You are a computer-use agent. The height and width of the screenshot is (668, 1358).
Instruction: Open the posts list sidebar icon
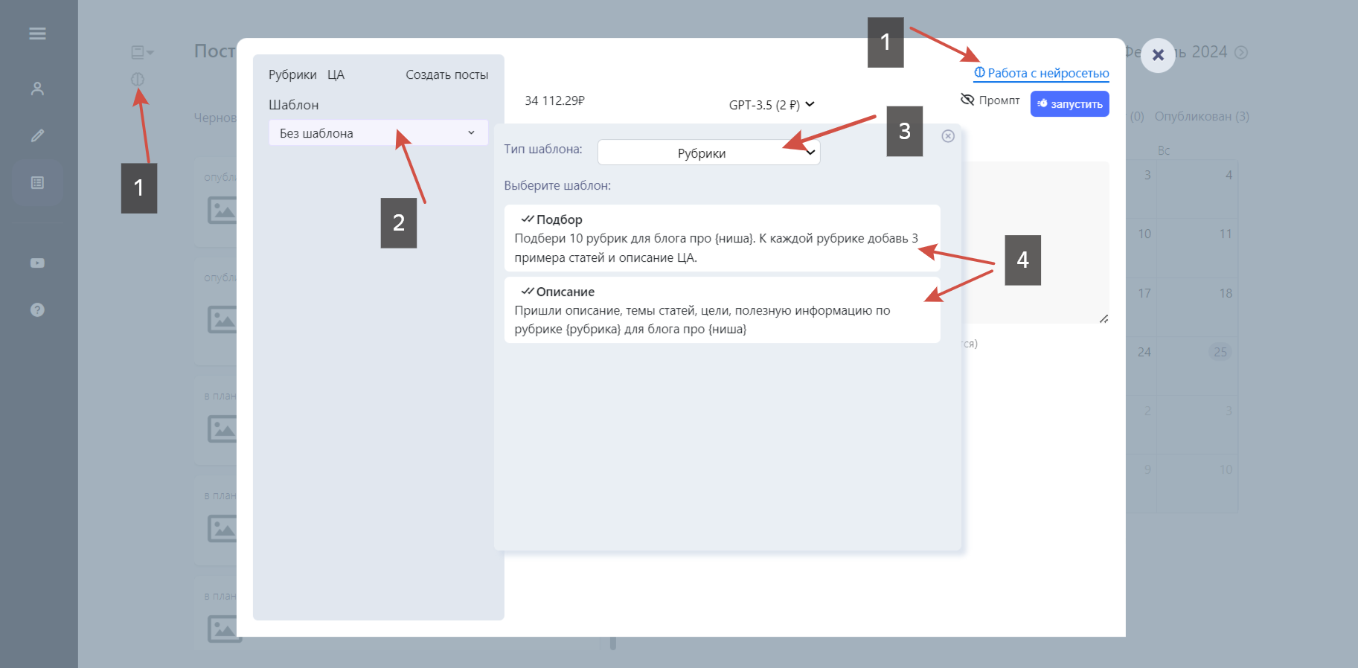click(x=37, y=182)
